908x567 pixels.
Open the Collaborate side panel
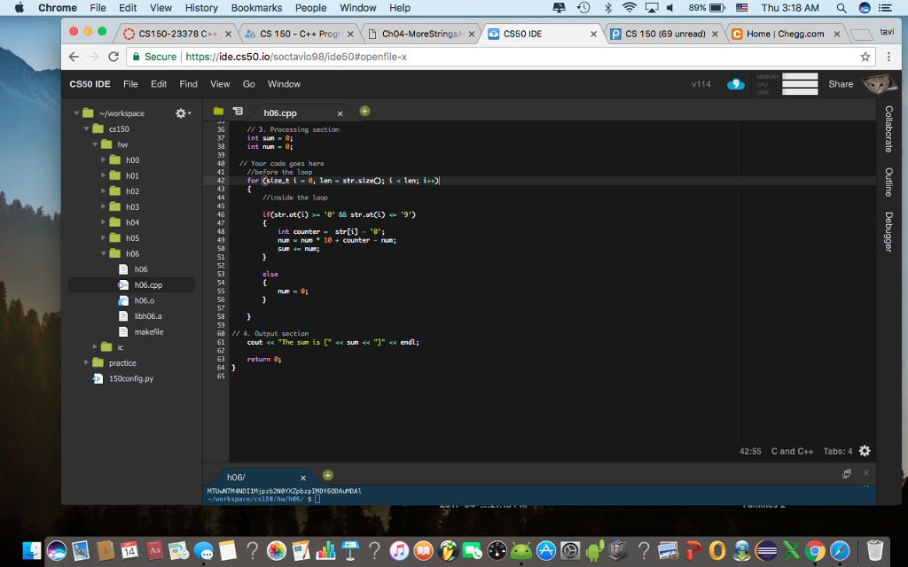[x=888, y=129]
